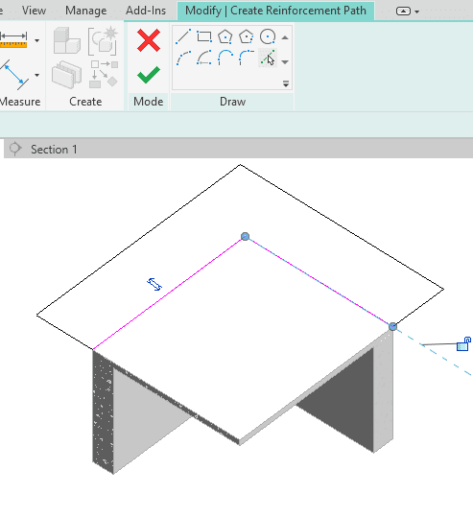Select the Tangent End Arc tool

[x=225, y=58]
